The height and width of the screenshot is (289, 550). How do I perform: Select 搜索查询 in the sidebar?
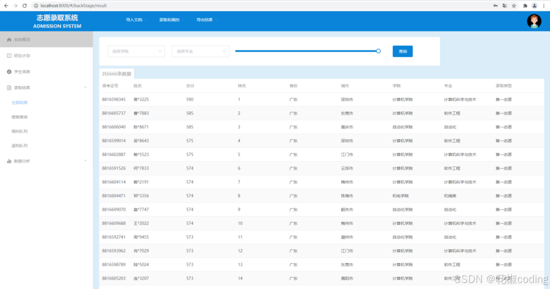click(x=19, y=117)
